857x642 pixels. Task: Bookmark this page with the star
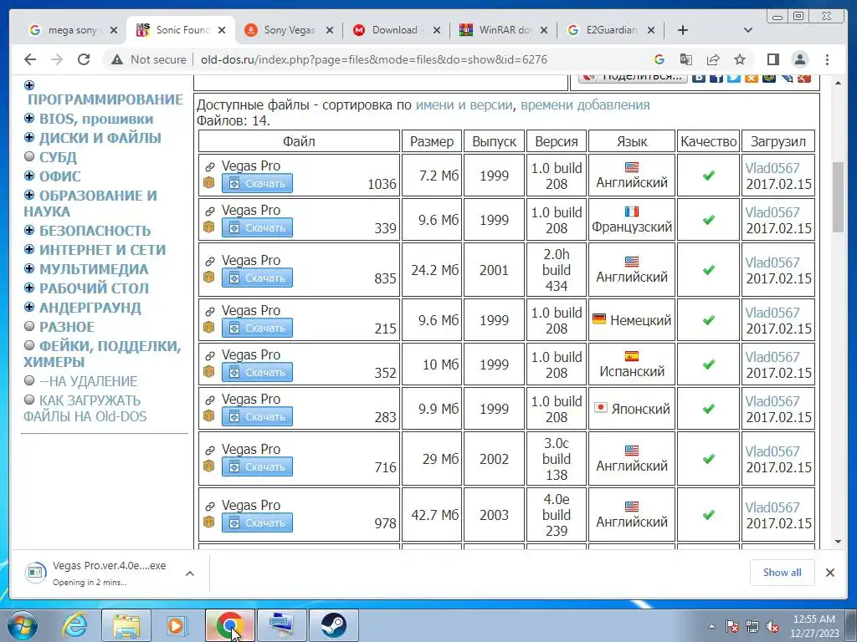pyautogui.click(x=740, y=59)
